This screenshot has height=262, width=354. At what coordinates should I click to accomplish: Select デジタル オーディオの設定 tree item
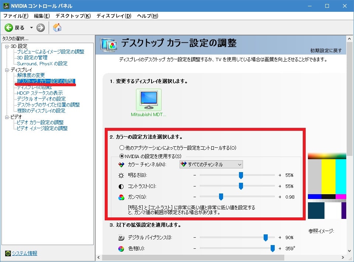pos(41,99)
